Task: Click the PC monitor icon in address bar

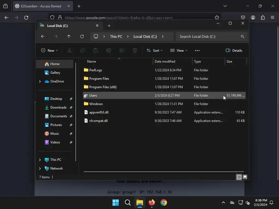Action: (x=96, y=36)
